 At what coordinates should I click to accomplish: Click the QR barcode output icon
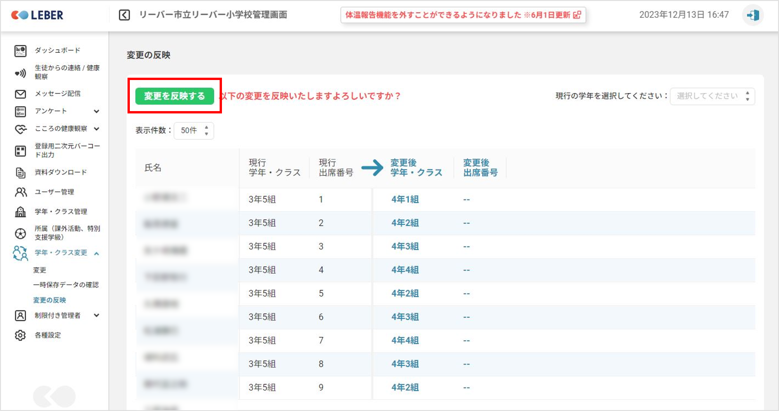click(x=20, y=151)
